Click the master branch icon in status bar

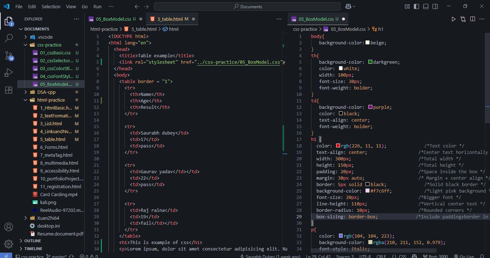pos(48,256)
